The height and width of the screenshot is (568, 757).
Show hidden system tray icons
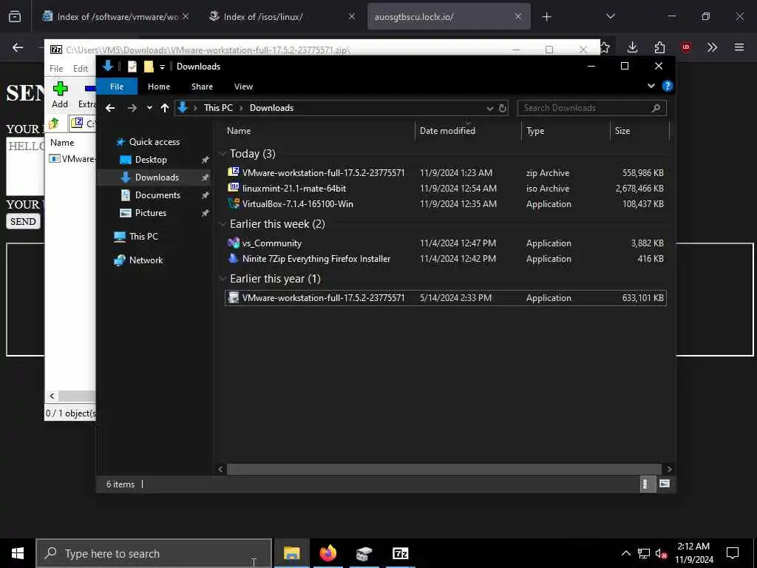pos(625,553)
